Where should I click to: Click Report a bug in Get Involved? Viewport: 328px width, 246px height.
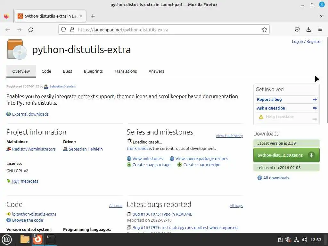coord(269,100)
